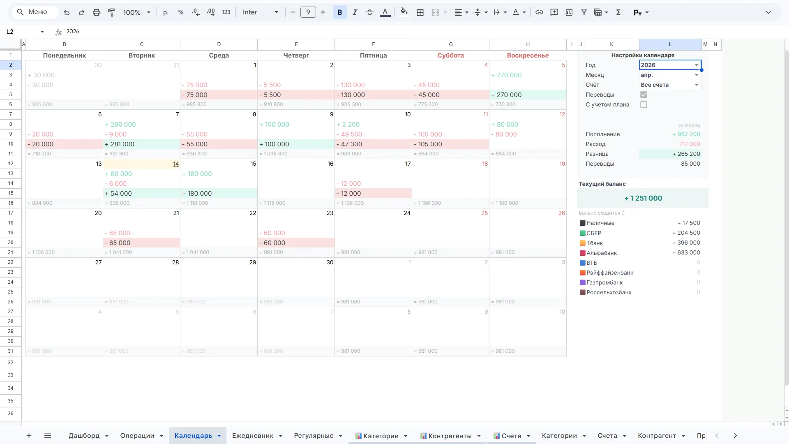Open the Name box dropdown arrow
Viewport: 789px width, 444px height.
42,32
